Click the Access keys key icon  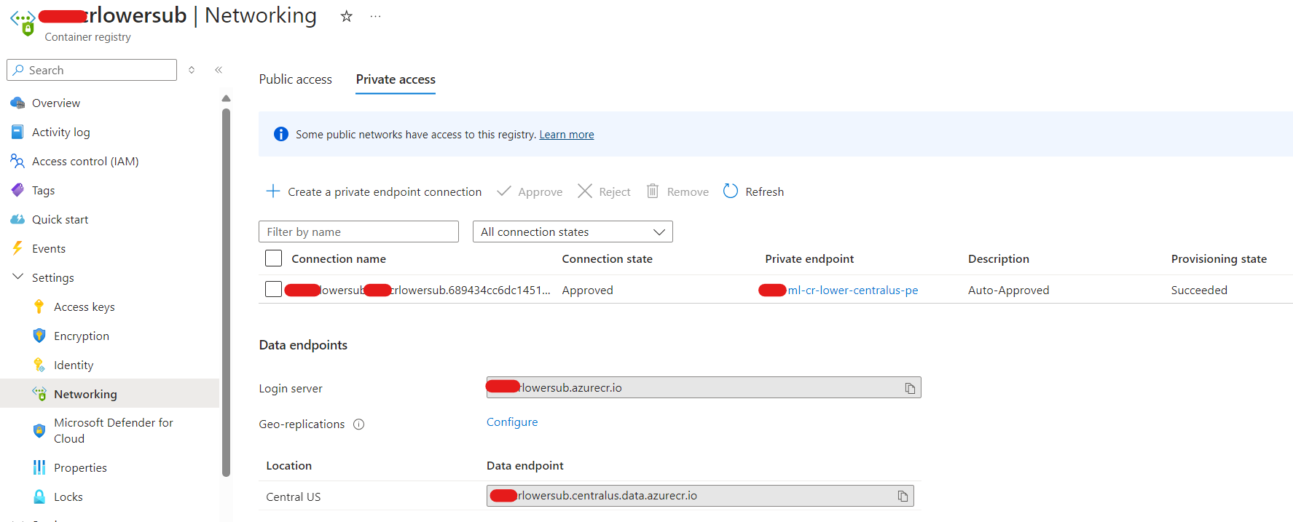pyautogui.click(x=39, y=307)
